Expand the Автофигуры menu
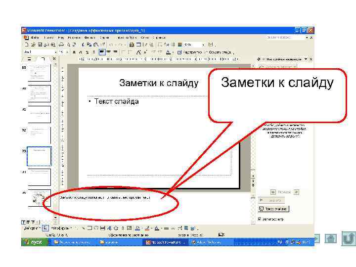This screenshot has width=356, height=267. click(x=61, y=228)
